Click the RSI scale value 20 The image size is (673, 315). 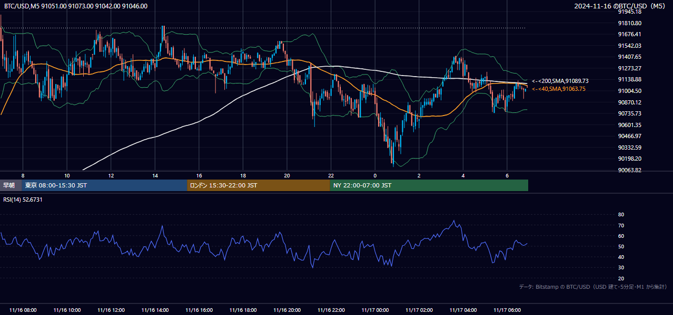point(621,278)
